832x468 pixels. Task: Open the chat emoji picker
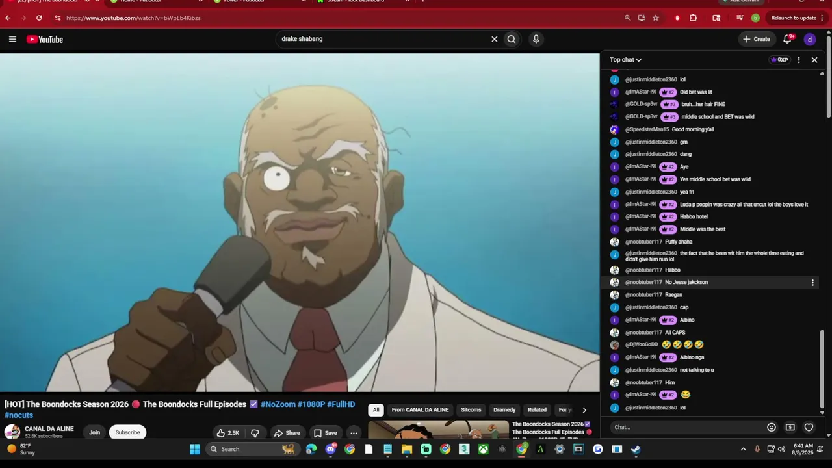point(772,427)
